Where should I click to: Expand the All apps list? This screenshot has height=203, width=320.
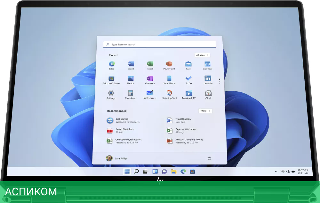pos(202,55)
